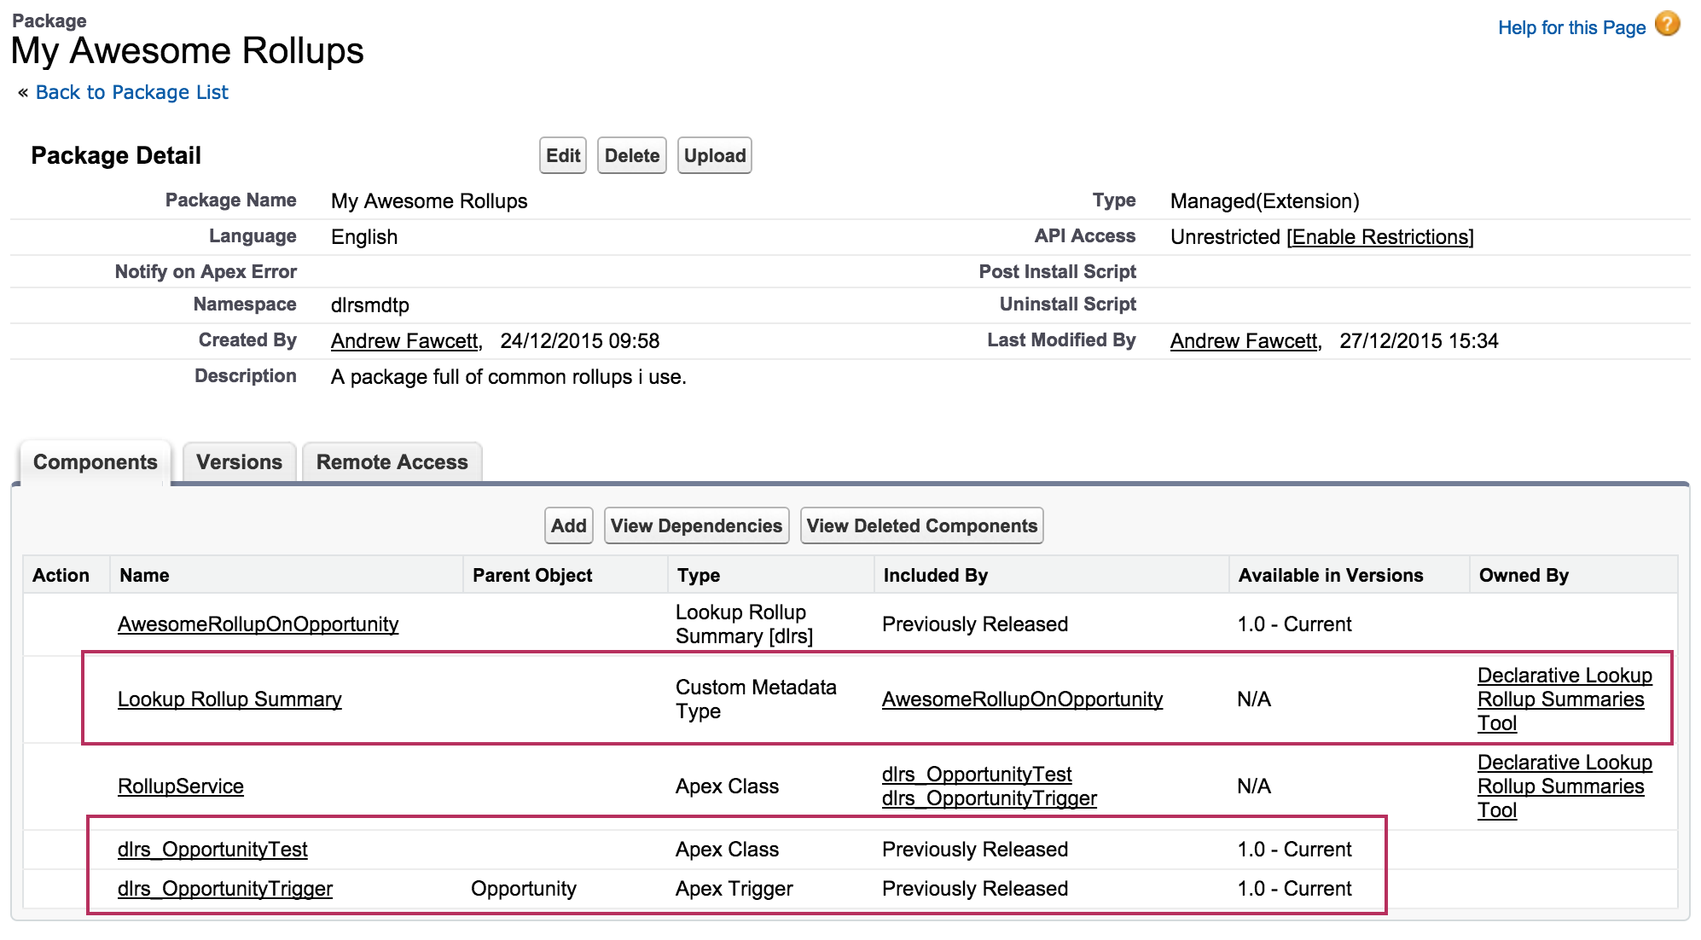Click View Dependencies button
Screen dimensions: 1701x940
(x=696, y=525)
